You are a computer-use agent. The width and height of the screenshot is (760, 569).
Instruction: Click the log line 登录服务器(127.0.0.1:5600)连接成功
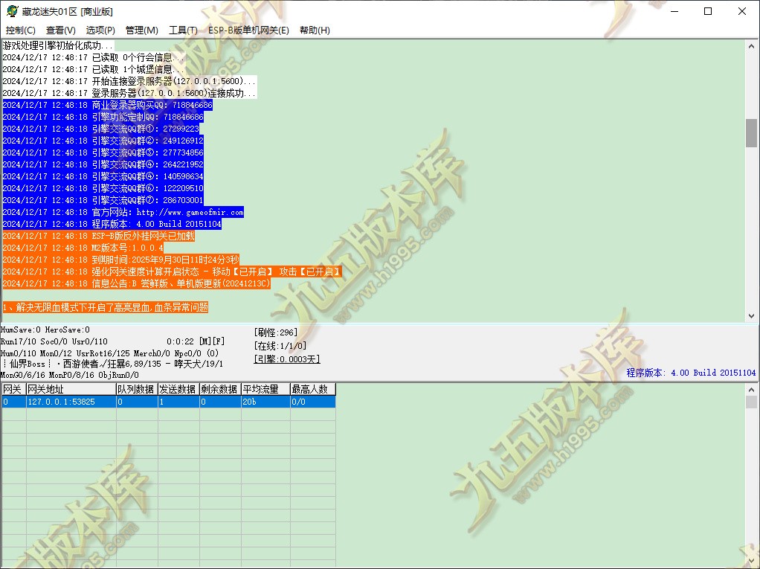tap(129, 93)
